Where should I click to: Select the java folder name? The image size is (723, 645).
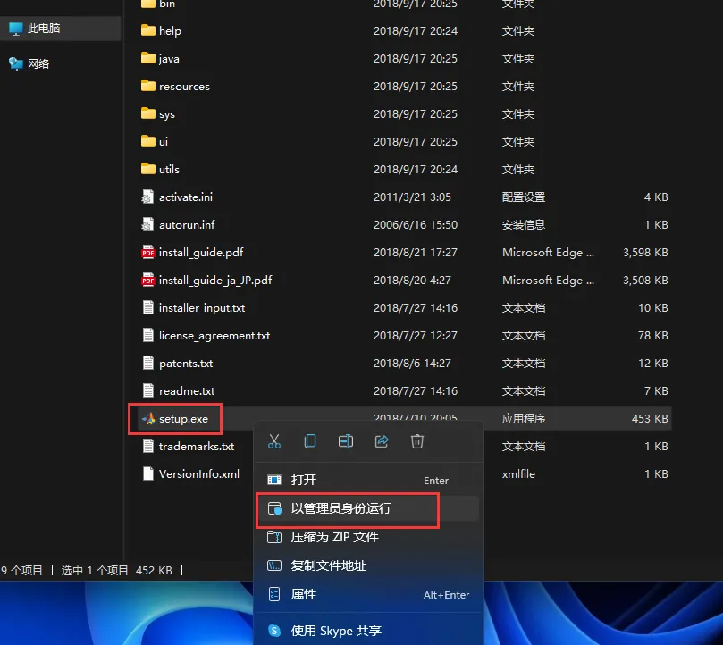click(x=169, y=59)
